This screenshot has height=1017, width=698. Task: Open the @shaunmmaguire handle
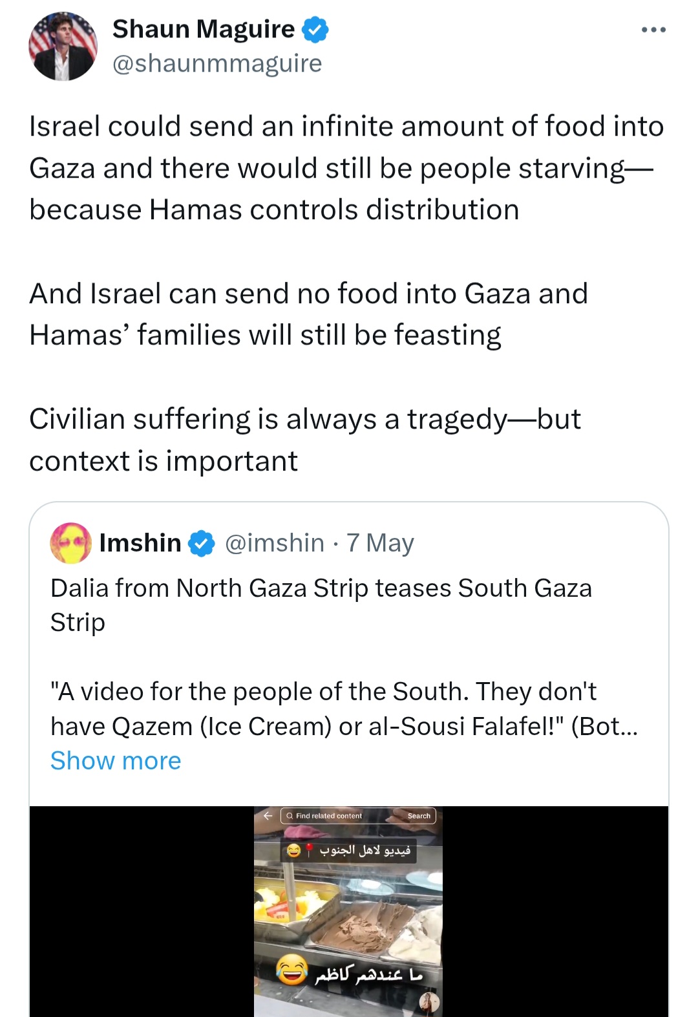click(x=217, y=63)
